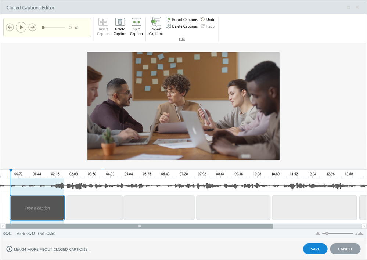Viewport: 367px width, 260px height.
Task: Click the playback seek slider handle
Action: (x=43, y=28)
